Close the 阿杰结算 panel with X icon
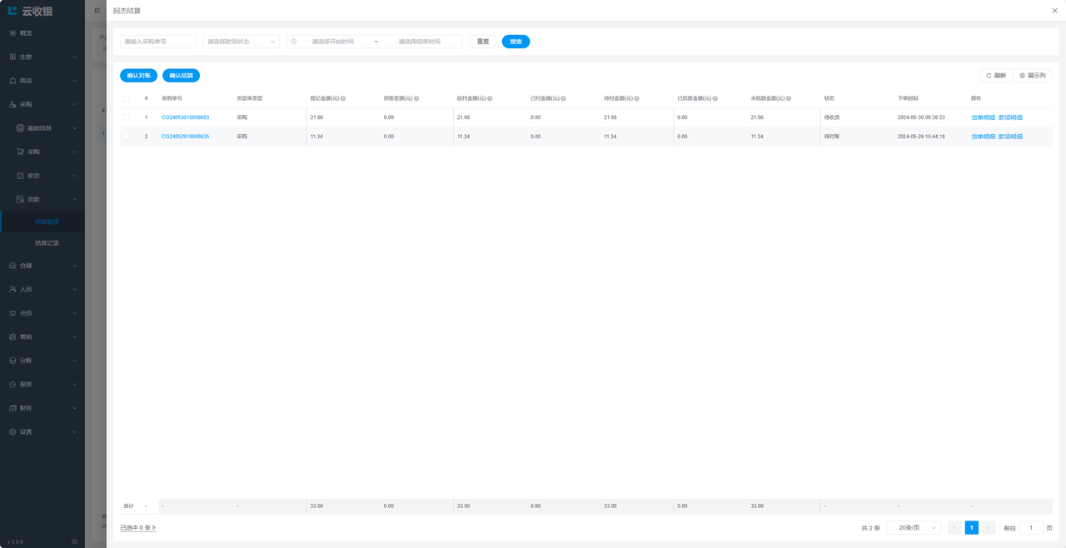The image size is (1066, 548). (1054, 11)
